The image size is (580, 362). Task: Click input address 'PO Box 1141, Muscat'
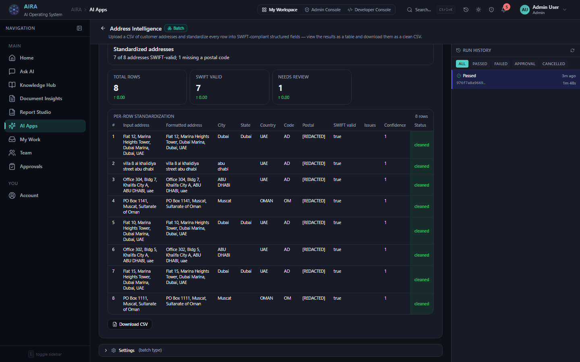(140, 206)
